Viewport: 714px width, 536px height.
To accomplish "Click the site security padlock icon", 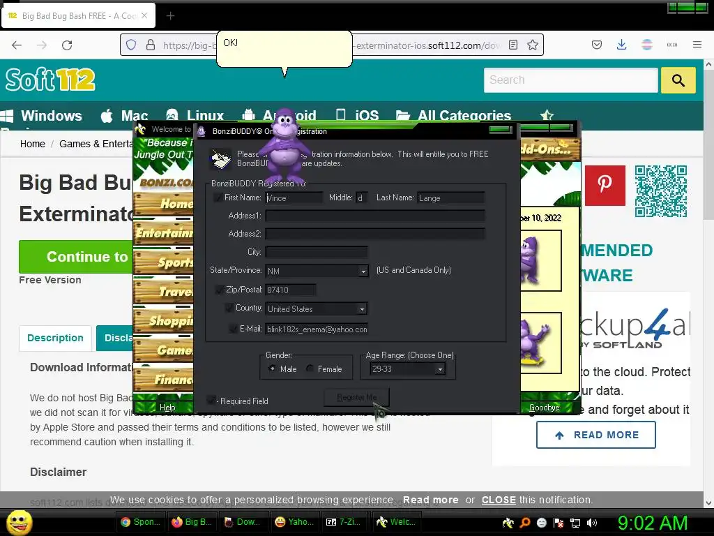I will (151, 45).
